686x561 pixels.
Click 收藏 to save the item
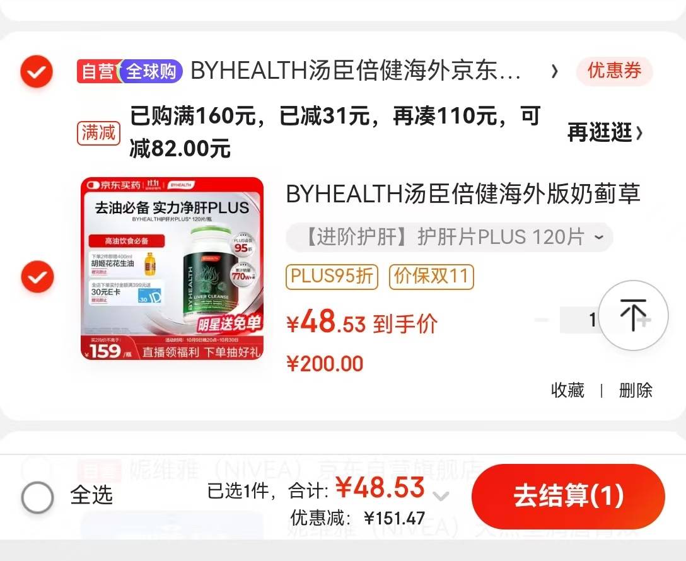point(567,390)
